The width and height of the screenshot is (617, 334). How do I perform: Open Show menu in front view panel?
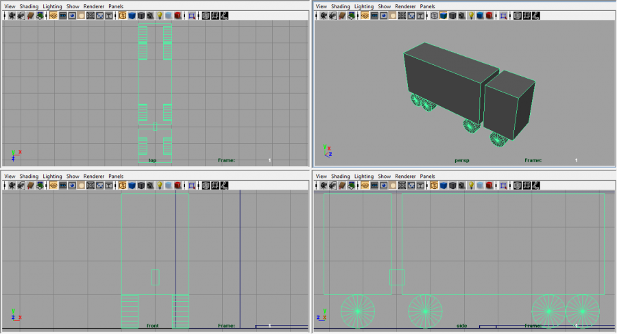tap(73, 176)
